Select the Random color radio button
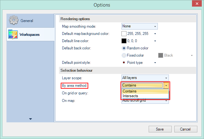 (124, 48)
